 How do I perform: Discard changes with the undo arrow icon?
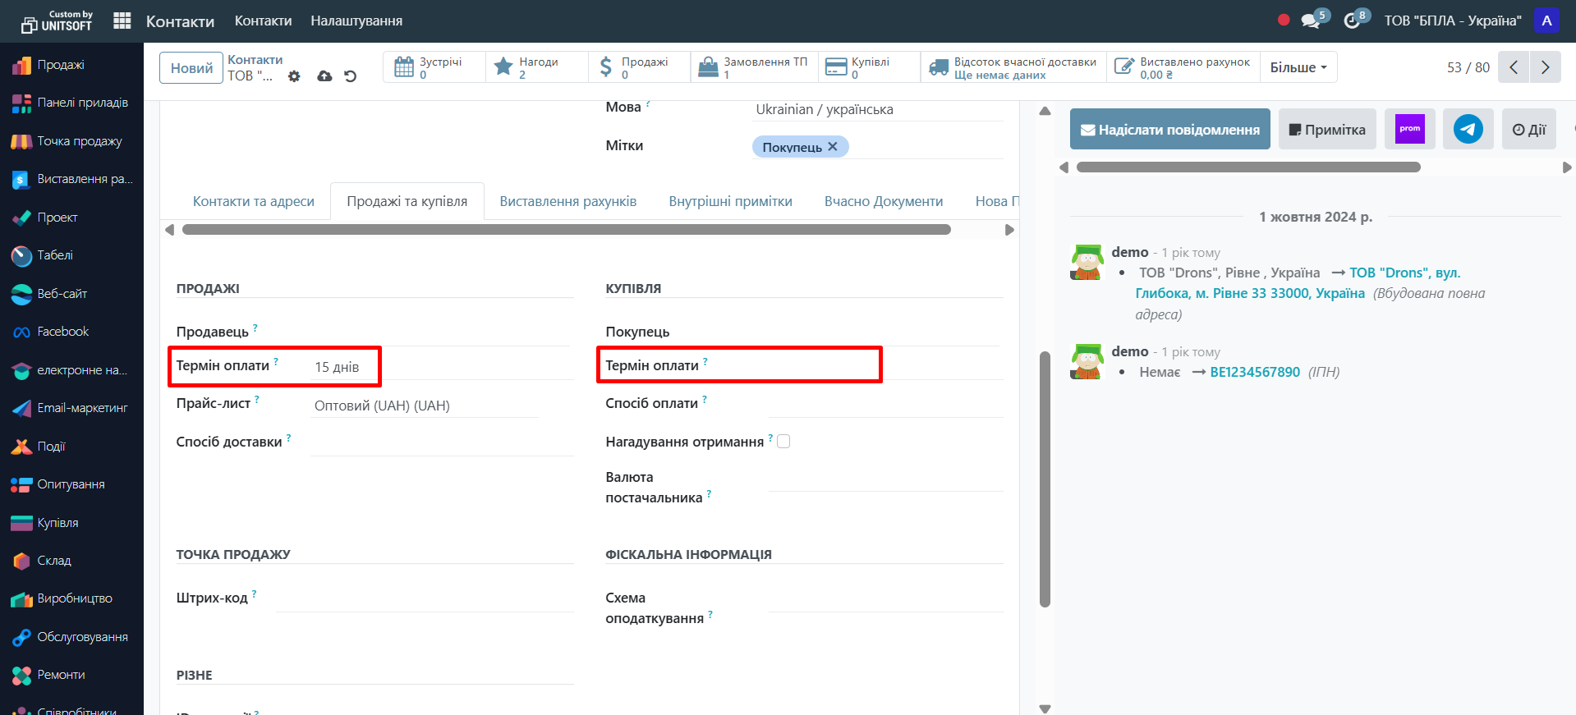[351, 76]
